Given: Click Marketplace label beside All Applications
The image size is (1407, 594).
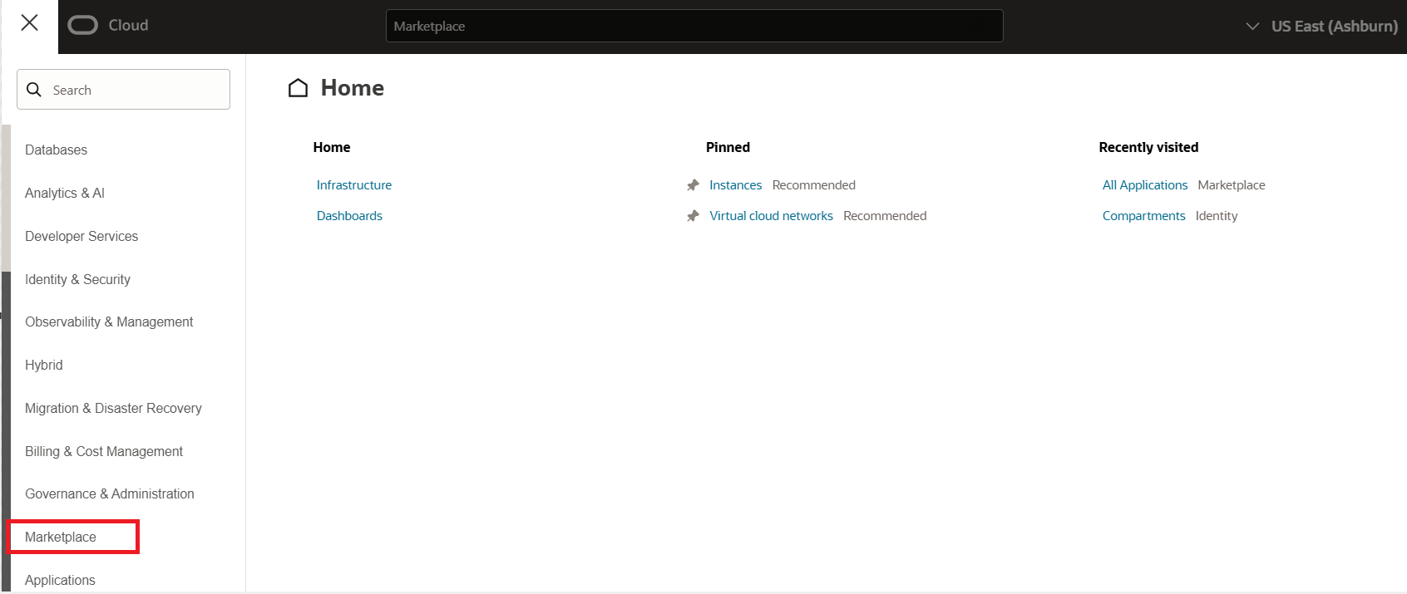Looking at the screenshot, I should point(1232,185).
